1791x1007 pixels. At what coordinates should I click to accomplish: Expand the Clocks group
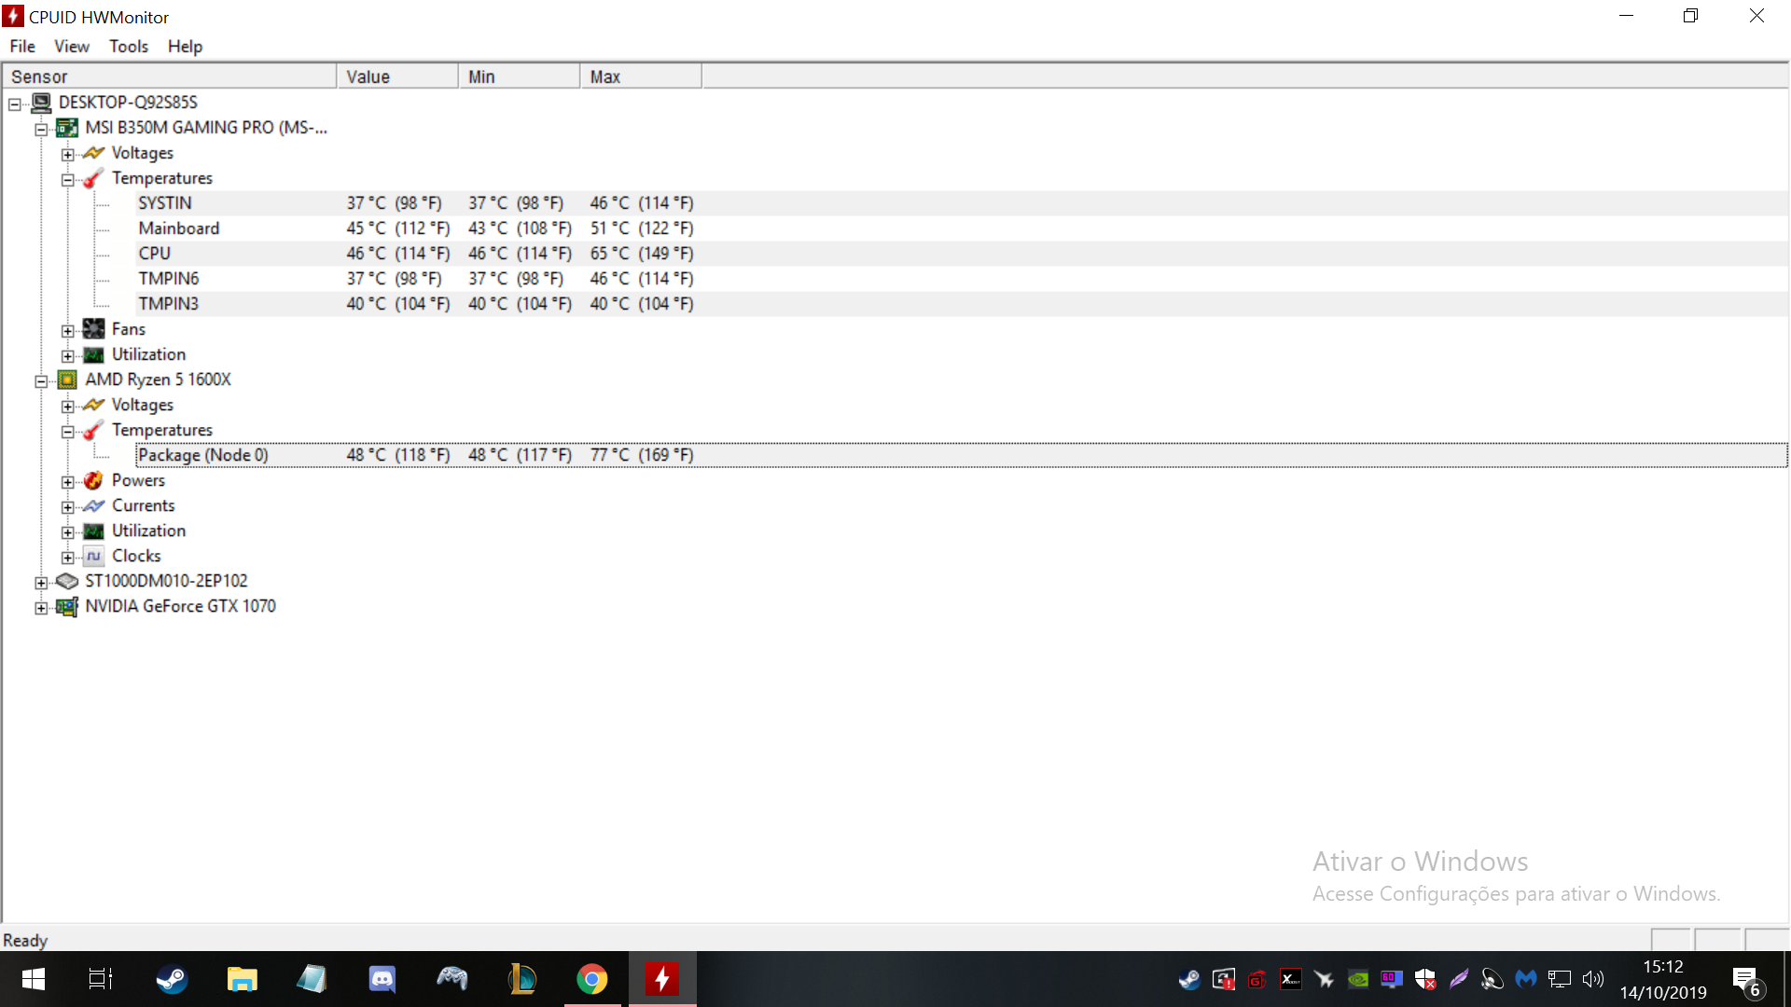click(x=67, y=557)
